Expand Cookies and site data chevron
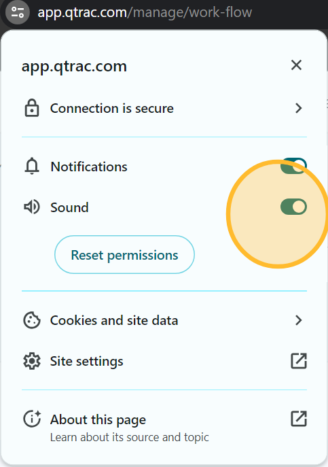 299,320
